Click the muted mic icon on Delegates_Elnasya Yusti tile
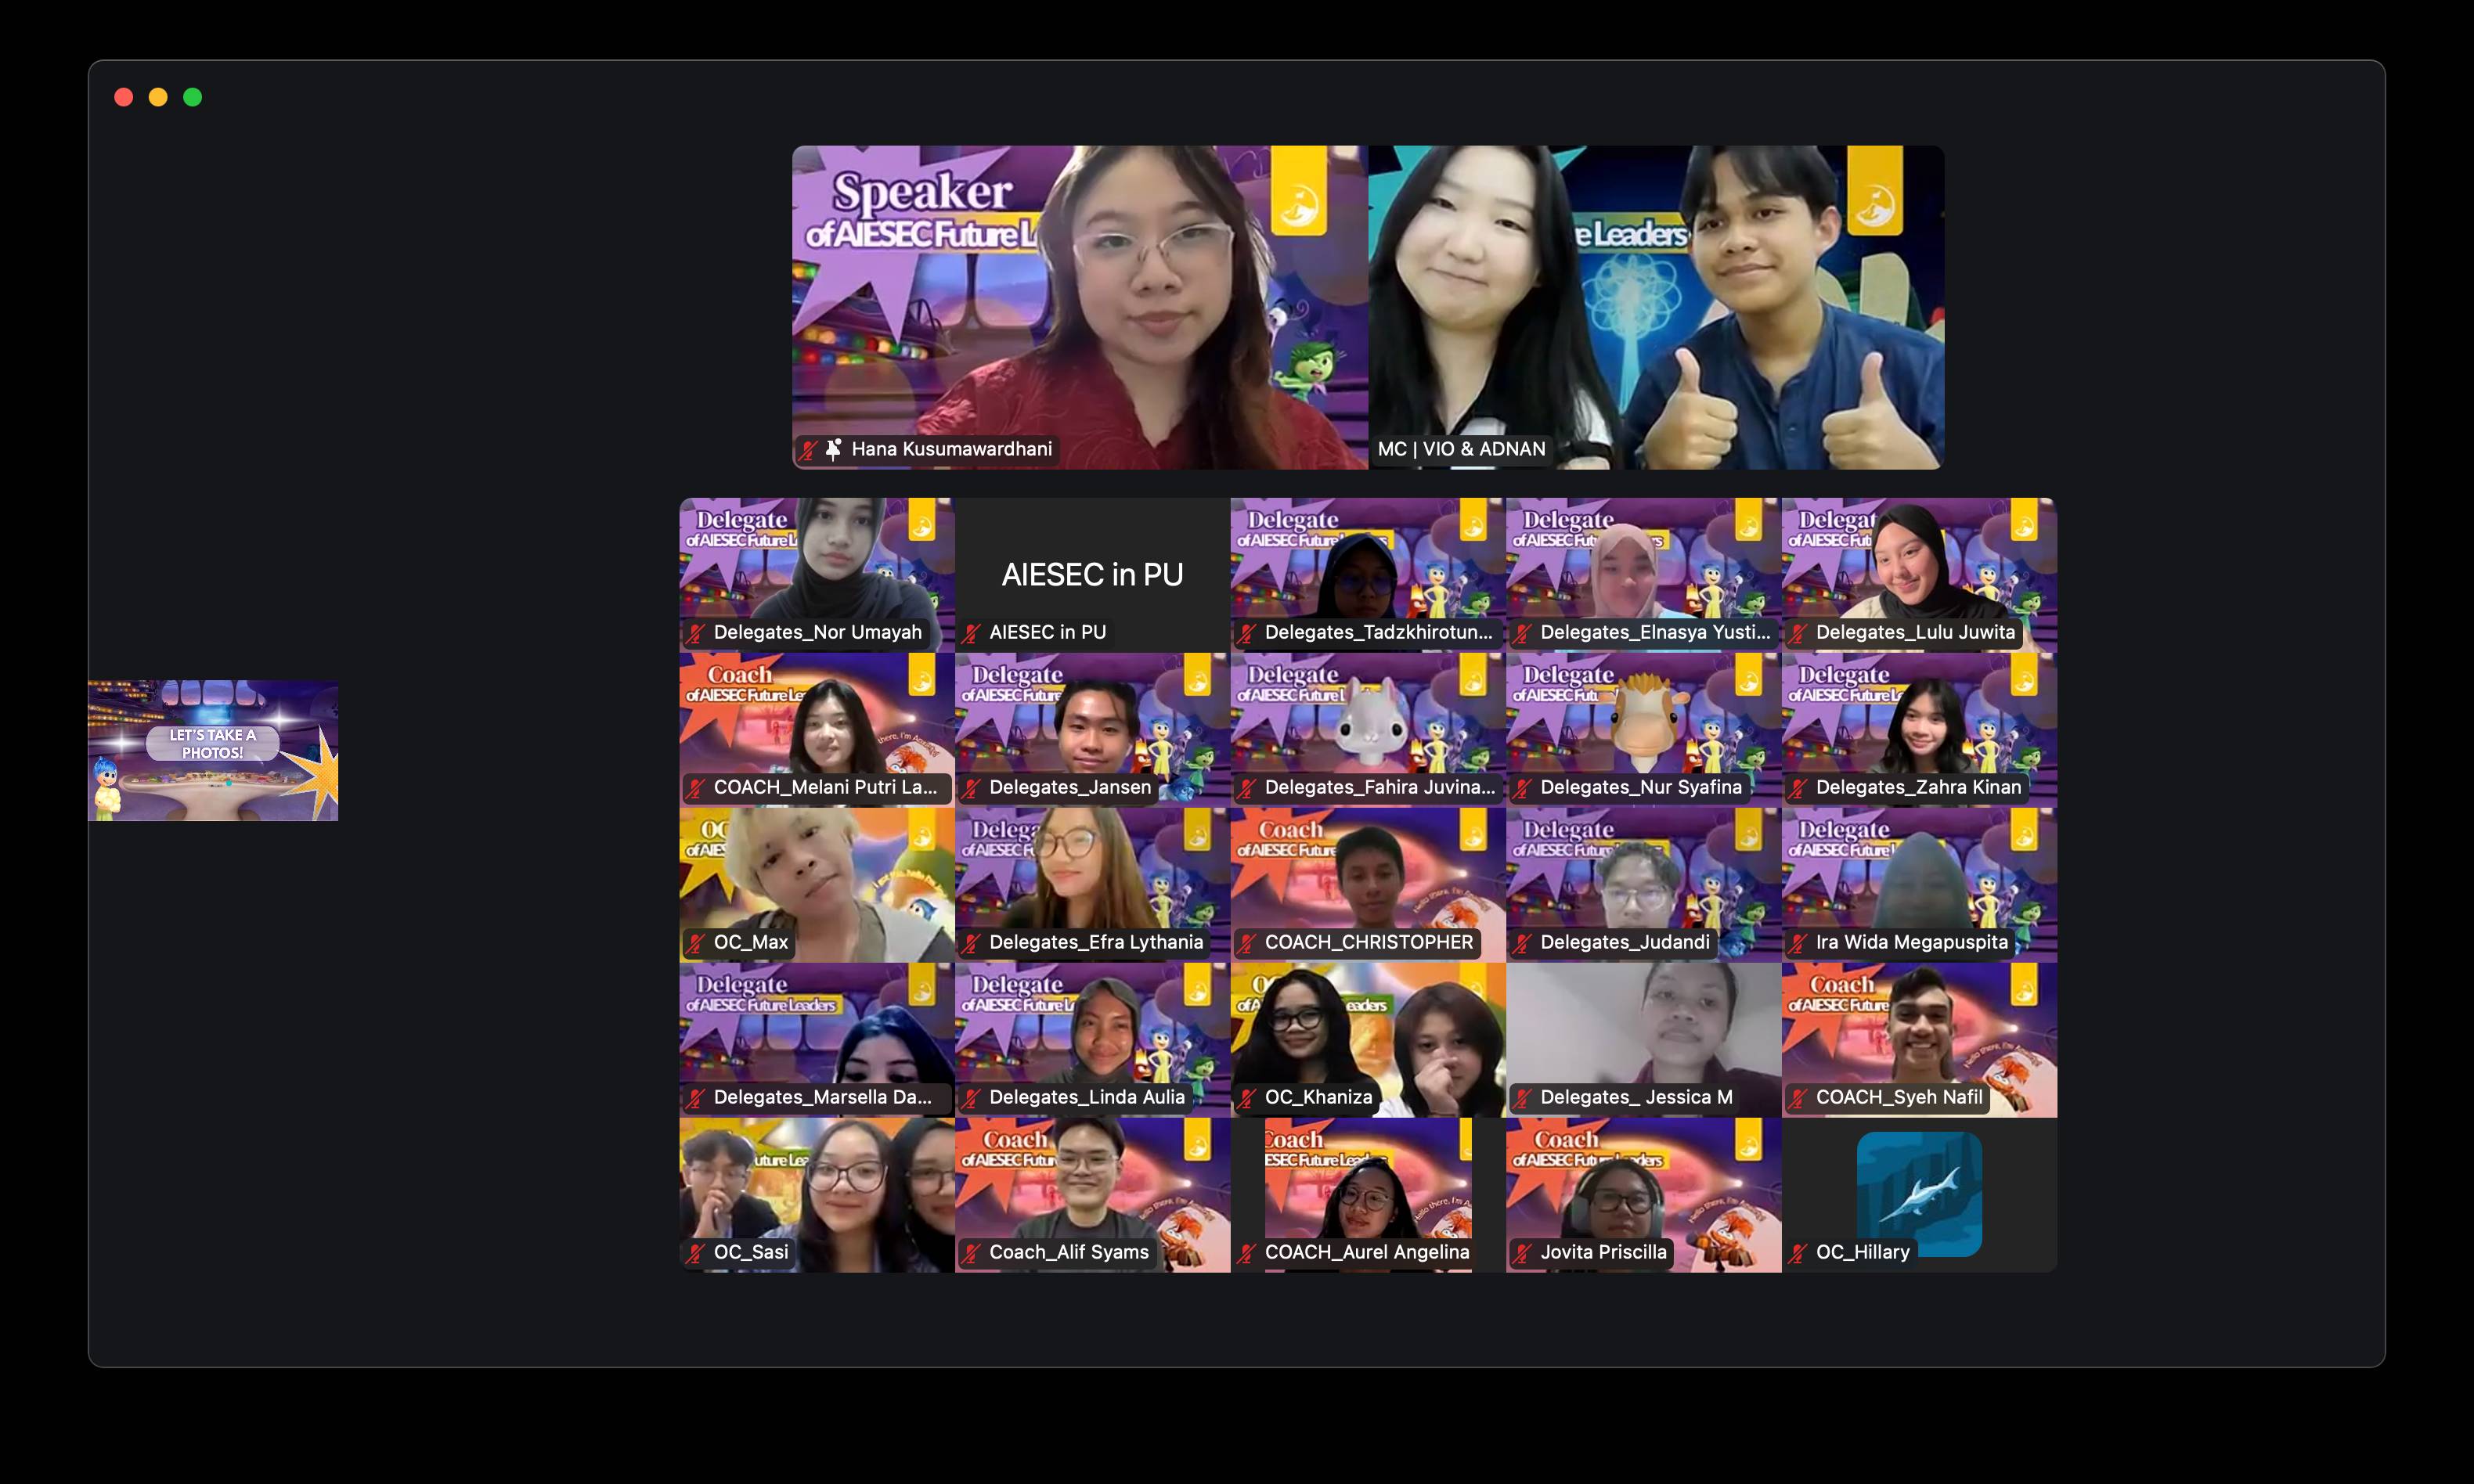The image size is (2474, 1484). coord(1522,633)
